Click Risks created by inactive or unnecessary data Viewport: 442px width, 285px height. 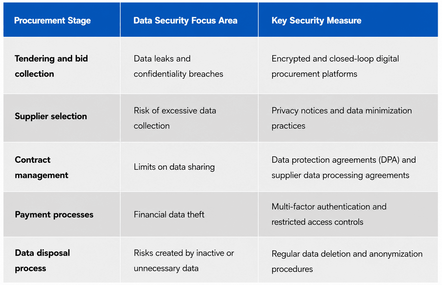point(184,260)
